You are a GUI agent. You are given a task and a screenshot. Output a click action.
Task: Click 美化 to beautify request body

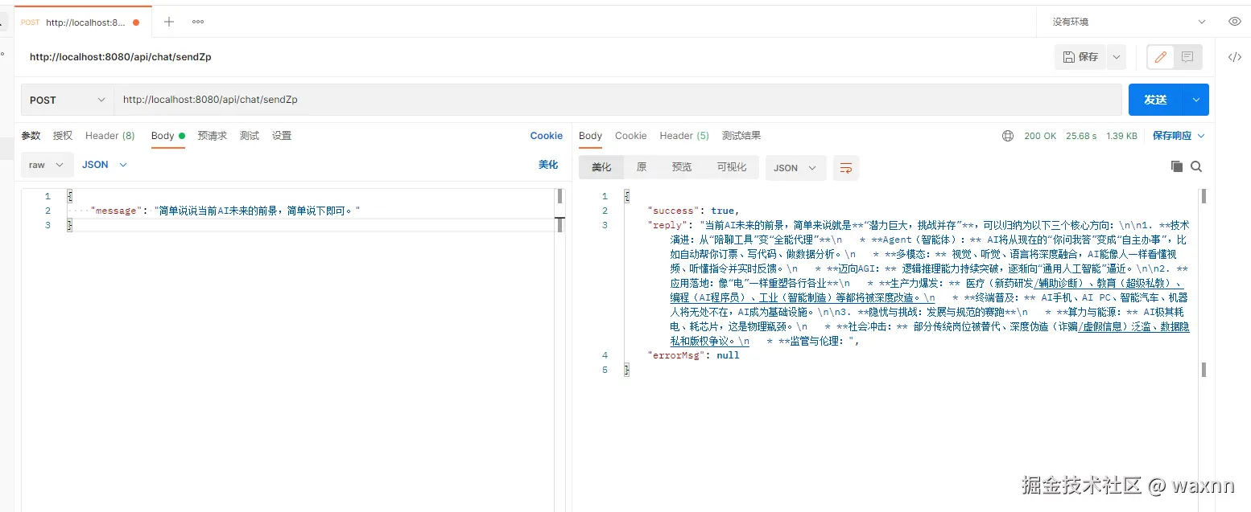548,165
